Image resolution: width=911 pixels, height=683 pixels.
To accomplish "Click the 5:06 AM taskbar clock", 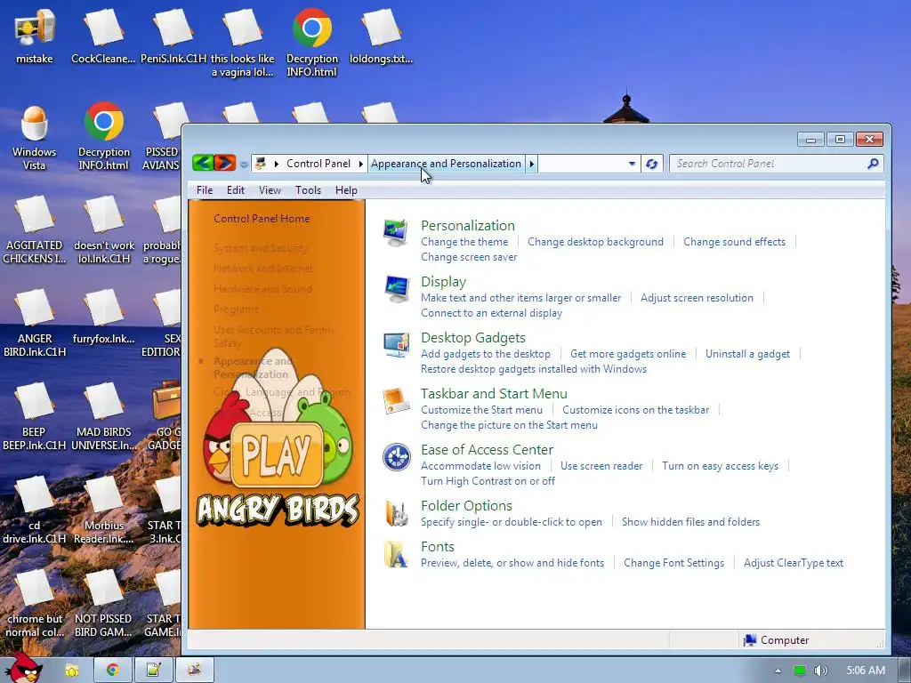I will [866, 671].
